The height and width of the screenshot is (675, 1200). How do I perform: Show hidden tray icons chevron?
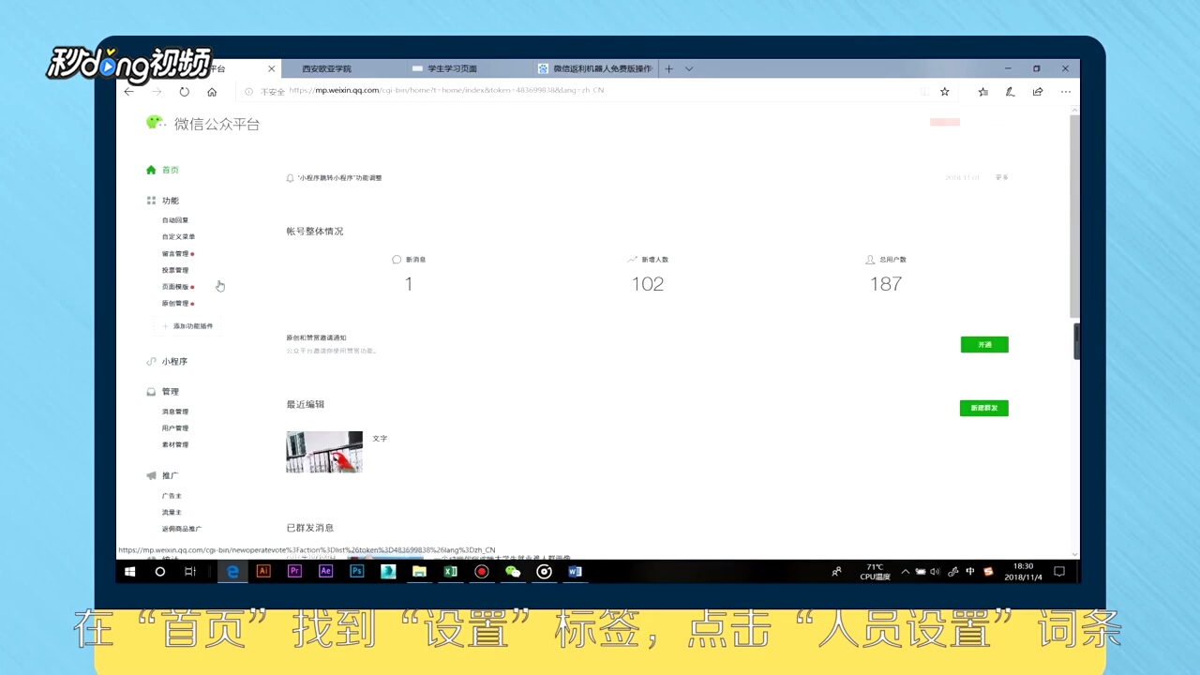[x=905, y=571]
